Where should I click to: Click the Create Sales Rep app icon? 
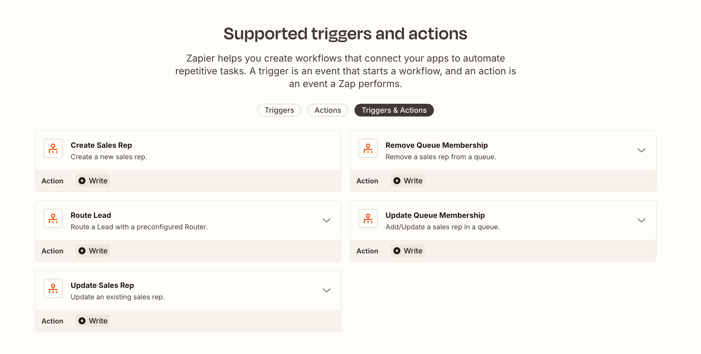coord(53,148)
